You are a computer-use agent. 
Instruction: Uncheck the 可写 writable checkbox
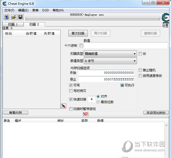71,85
